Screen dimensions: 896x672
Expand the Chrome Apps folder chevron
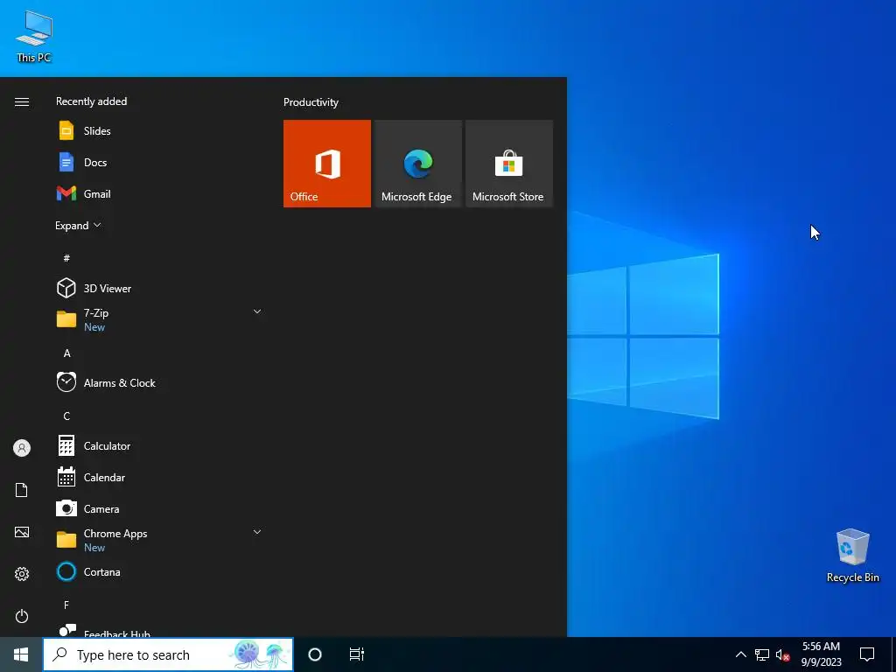(257, 533)
